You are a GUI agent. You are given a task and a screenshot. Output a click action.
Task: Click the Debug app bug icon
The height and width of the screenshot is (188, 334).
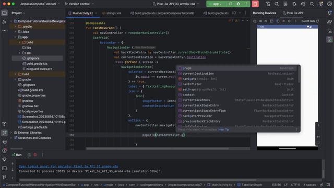[238, 4]
